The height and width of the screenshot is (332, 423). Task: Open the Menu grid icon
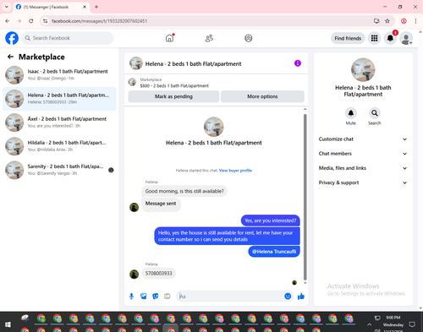[x=374, y=38]
